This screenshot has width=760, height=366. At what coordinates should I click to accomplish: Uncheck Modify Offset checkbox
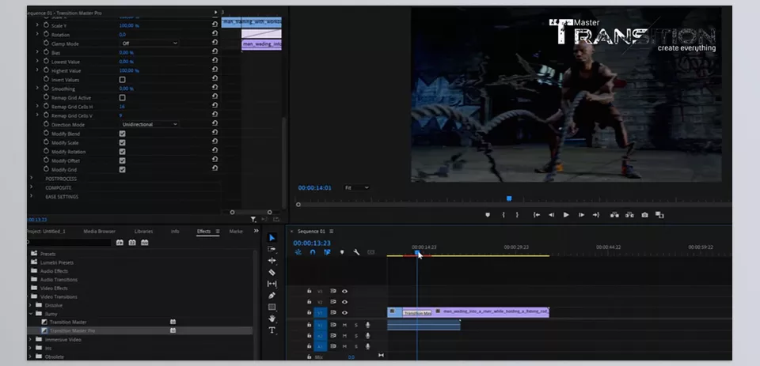click(x=122, y=160)
